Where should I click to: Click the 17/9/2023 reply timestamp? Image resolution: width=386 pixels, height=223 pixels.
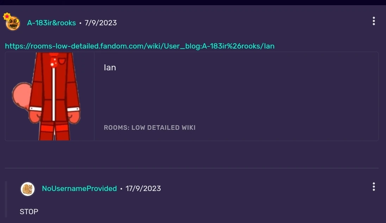click(x=143, y=189)
